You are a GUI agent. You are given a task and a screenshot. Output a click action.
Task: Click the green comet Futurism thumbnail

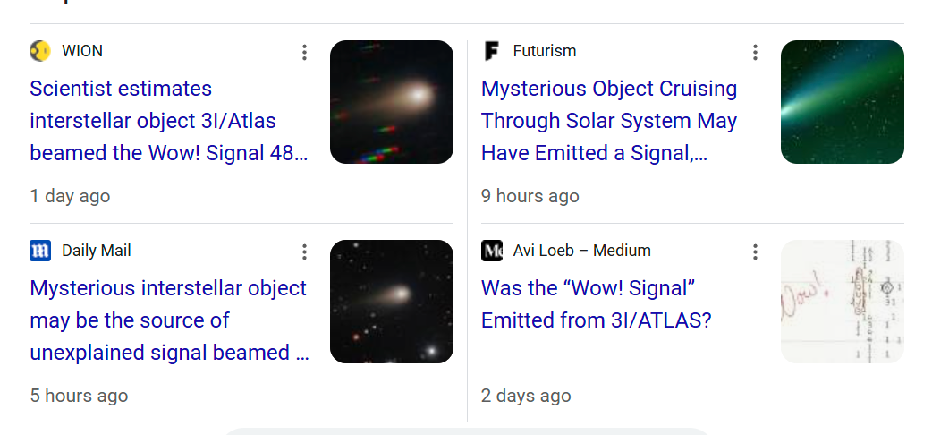[842, 102]
